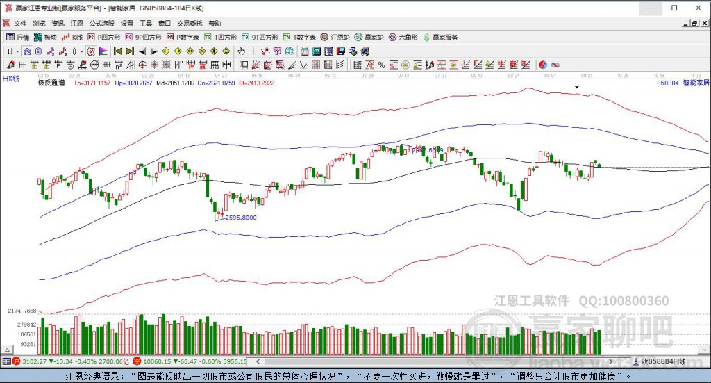Click the 日K线 period label
The height and width of the screenshot is (383, 711).
coord(10,79)
